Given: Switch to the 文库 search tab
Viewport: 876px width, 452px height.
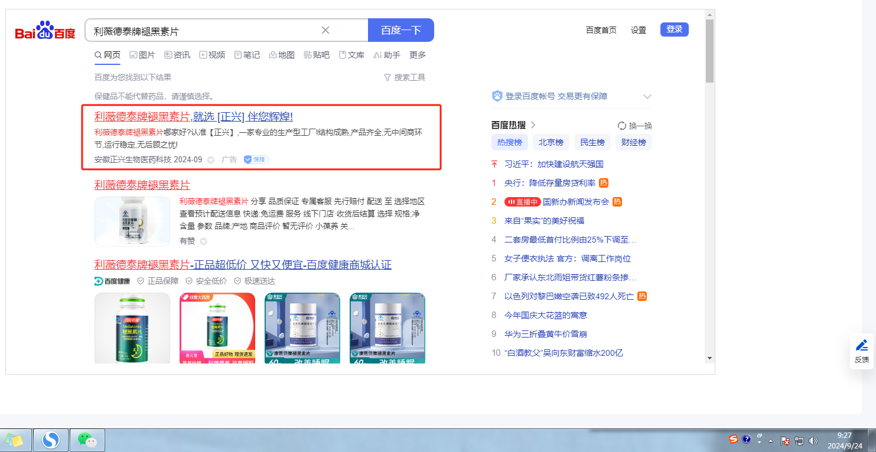Looking at the screenshot, I should pyautogui.click(x=351, y=55).
